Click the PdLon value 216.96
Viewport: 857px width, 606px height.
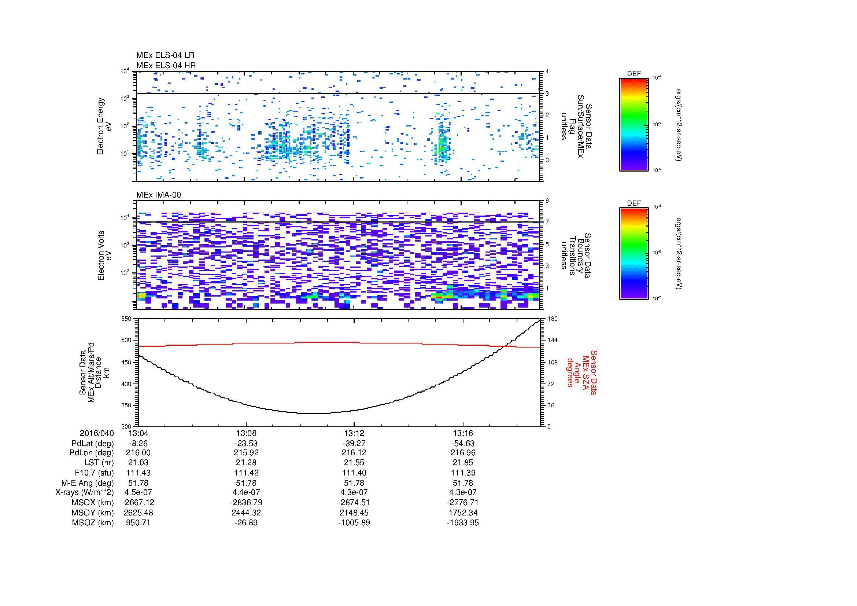tap(463, 453)
